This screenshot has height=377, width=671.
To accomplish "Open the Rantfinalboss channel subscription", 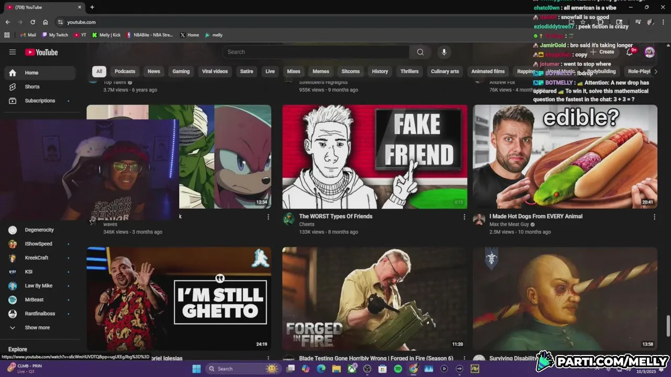I will click(40, 314).
